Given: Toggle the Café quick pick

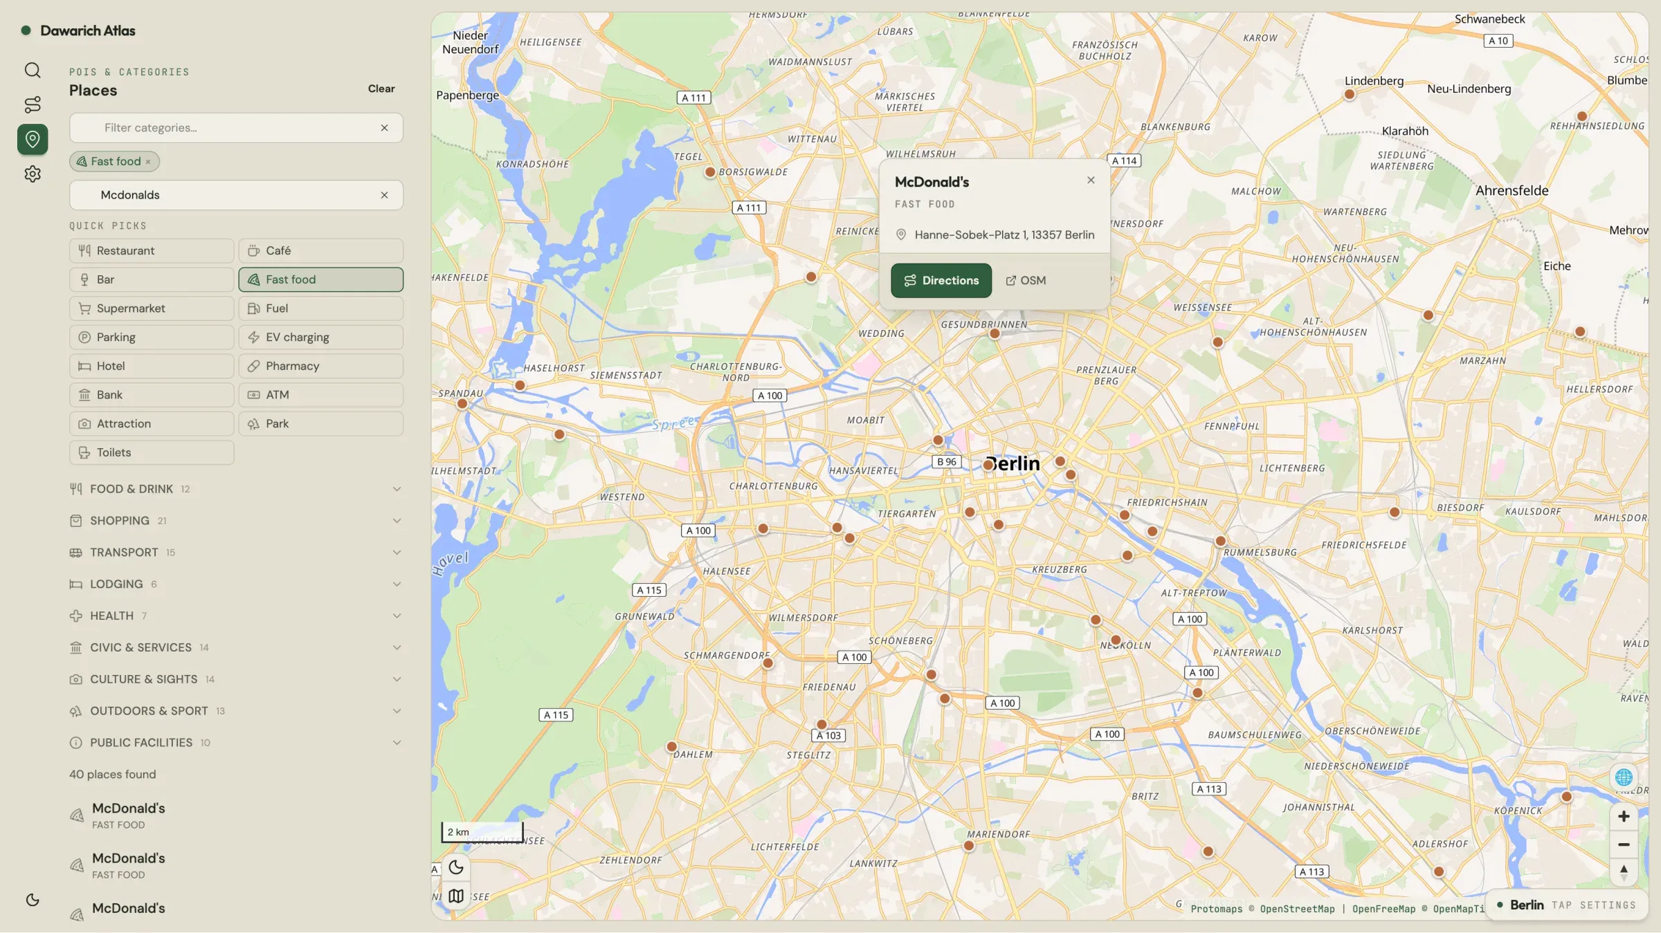Looking at the screenshot, I should point(320,250).
